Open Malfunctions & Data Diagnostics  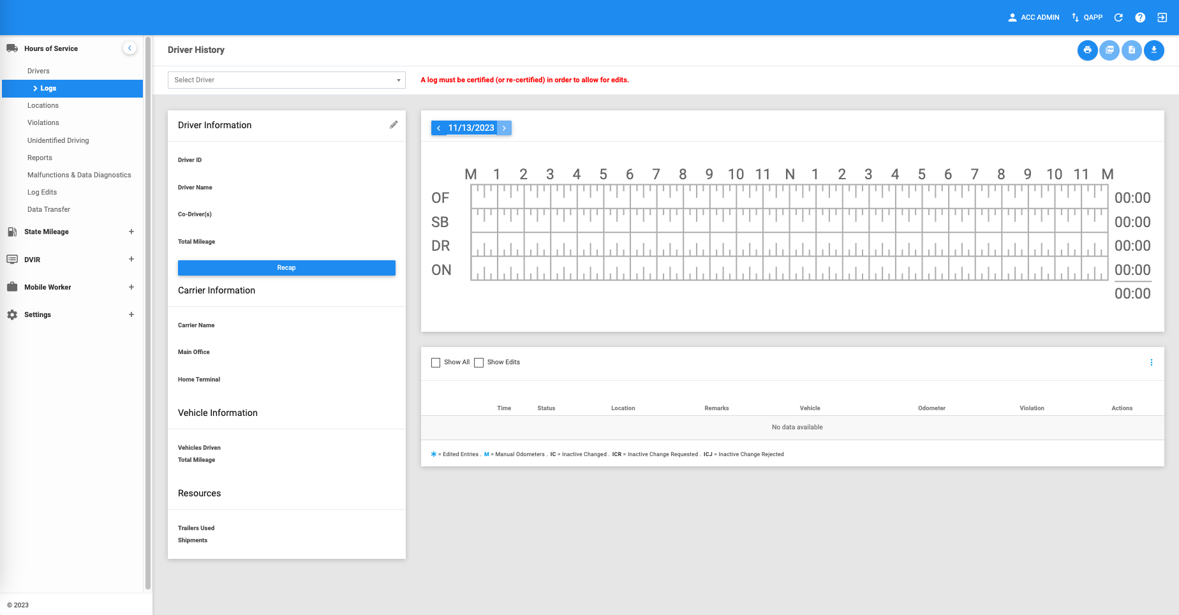coord(79,175)
